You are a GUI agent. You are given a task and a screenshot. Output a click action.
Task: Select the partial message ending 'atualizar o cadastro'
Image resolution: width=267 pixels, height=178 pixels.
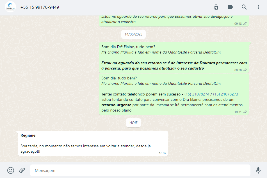[174, 21]
